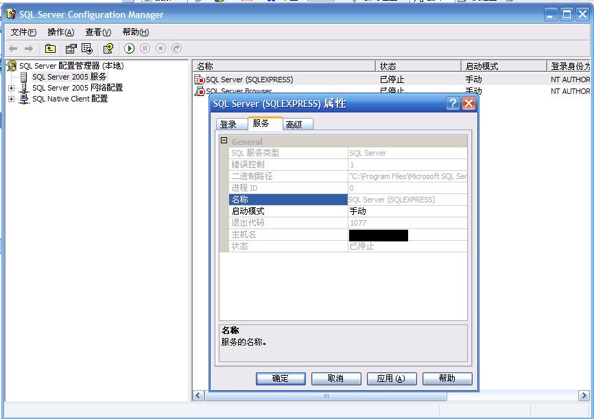The image size is (594, 419).
Task: Sort by the 名称 column header
Action: point(284,67)
